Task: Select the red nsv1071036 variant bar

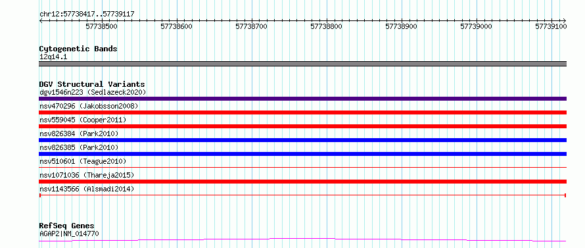Action: [x=302, y=182]
